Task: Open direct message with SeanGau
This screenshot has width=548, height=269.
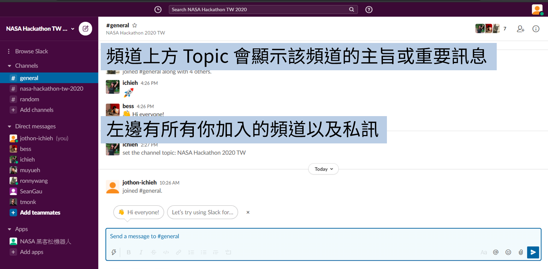Action: tap(49, 191)
